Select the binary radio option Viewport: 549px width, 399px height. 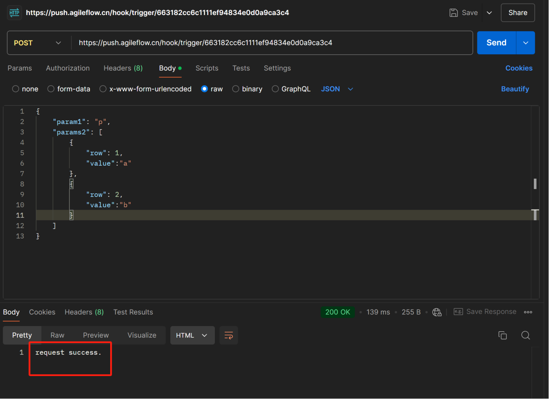(x=236, y=89)
